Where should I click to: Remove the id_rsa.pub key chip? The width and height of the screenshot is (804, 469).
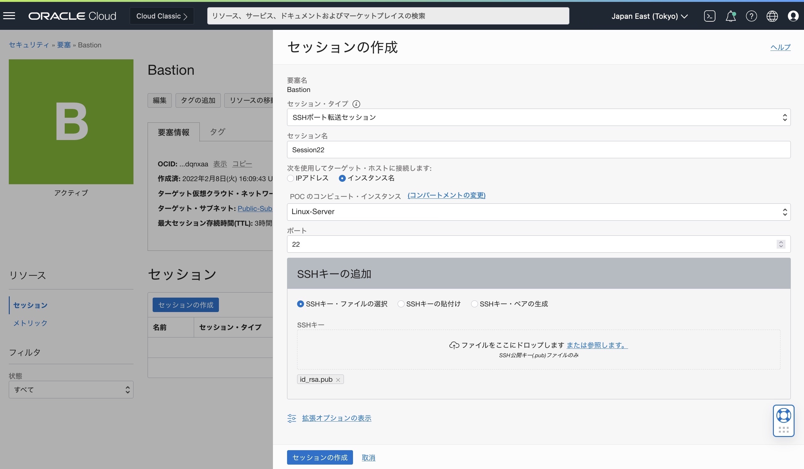coord(338,380)
